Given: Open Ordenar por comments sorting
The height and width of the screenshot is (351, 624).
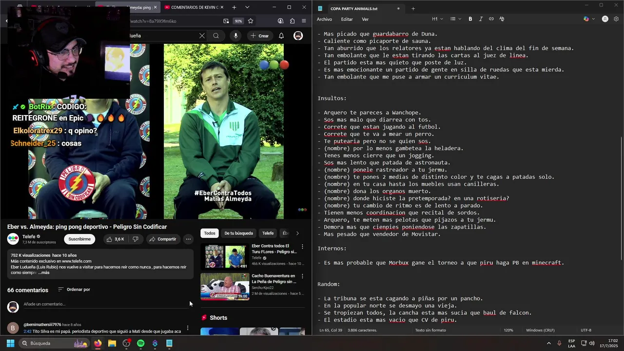Looking at the screenshot, I should point(74,290).
